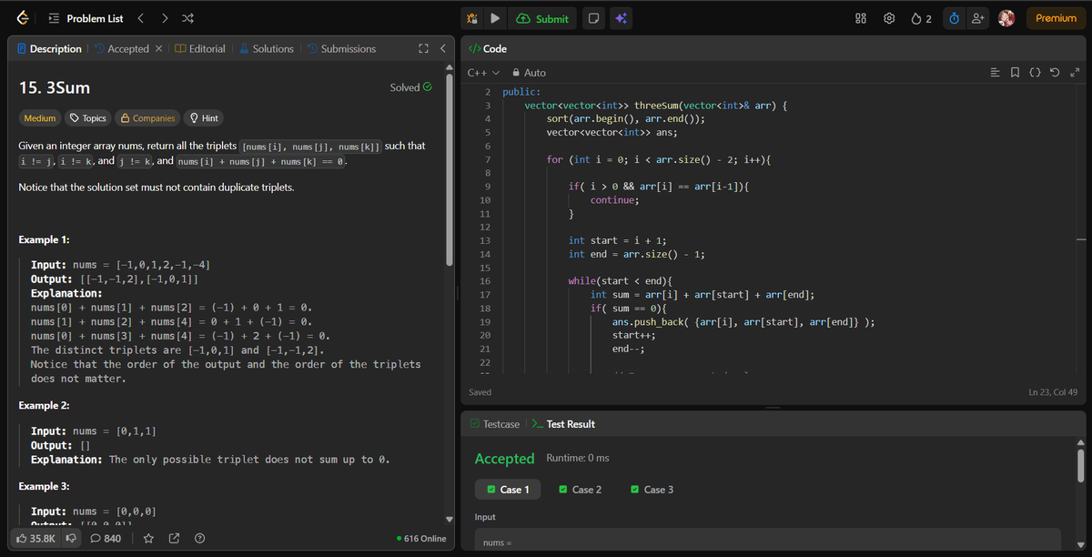Close the Accepted tab

[158, 48]
